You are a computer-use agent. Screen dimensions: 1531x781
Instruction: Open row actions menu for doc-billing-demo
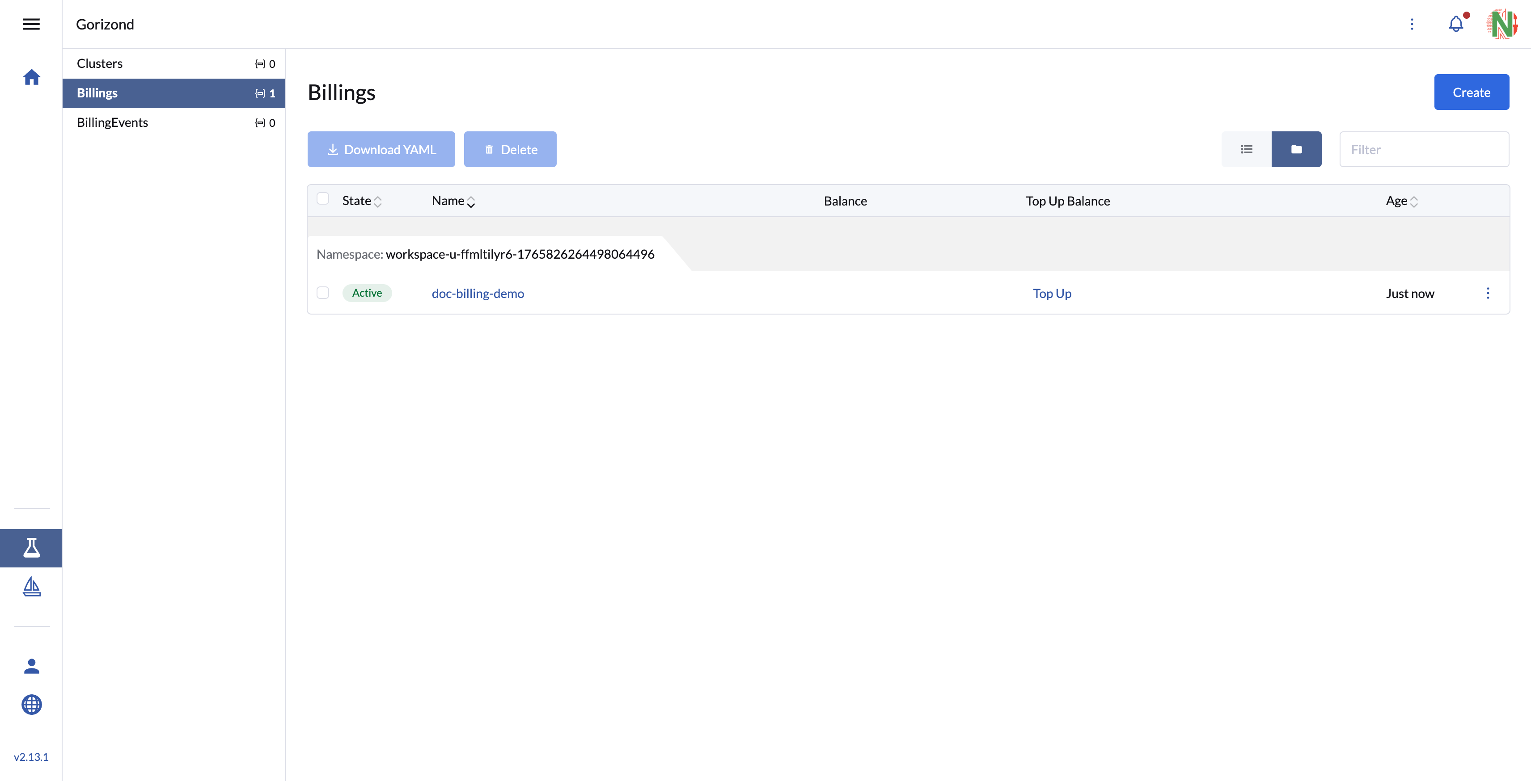pyautogui.click(x=1488, y=294)
